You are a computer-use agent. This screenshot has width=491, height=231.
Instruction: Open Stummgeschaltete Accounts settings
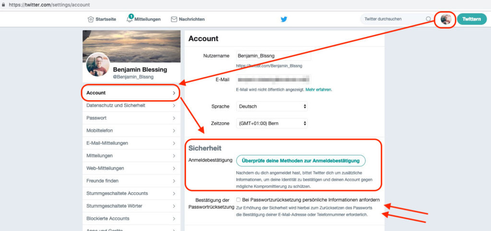coord(131,194)
